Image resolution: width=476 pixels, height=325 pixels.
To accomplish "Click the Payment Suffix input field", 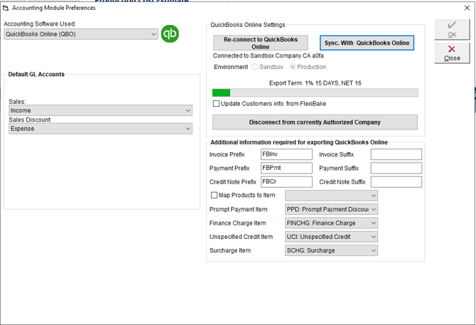I will click(396, 168).
